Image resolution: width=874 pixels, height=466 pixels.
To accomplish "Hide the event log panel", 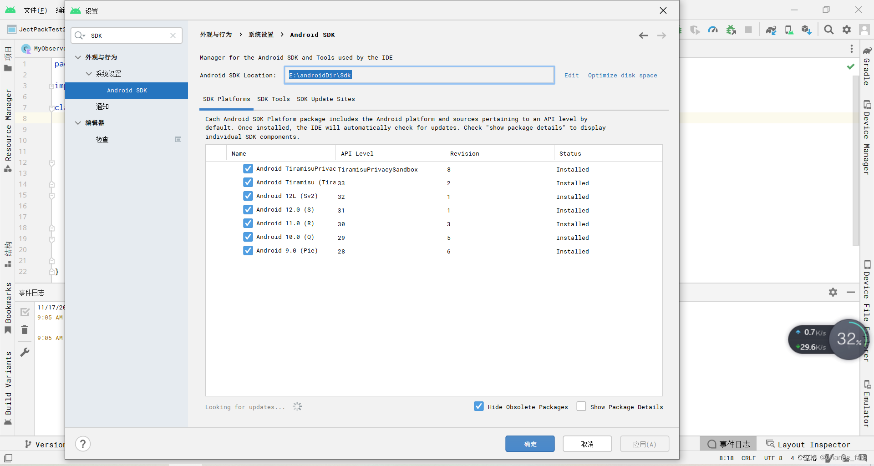I will (850, 292).
